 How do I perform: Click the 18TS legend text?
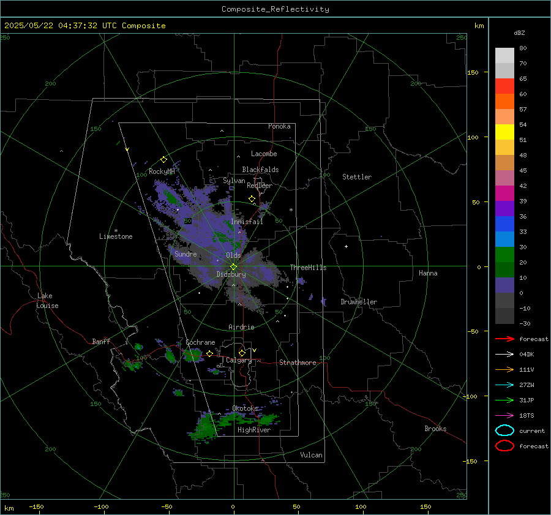click(x=527, y=416)
